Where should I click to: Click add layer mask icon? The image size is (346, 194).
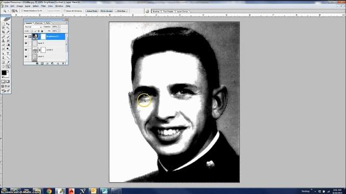pos(42,64)
